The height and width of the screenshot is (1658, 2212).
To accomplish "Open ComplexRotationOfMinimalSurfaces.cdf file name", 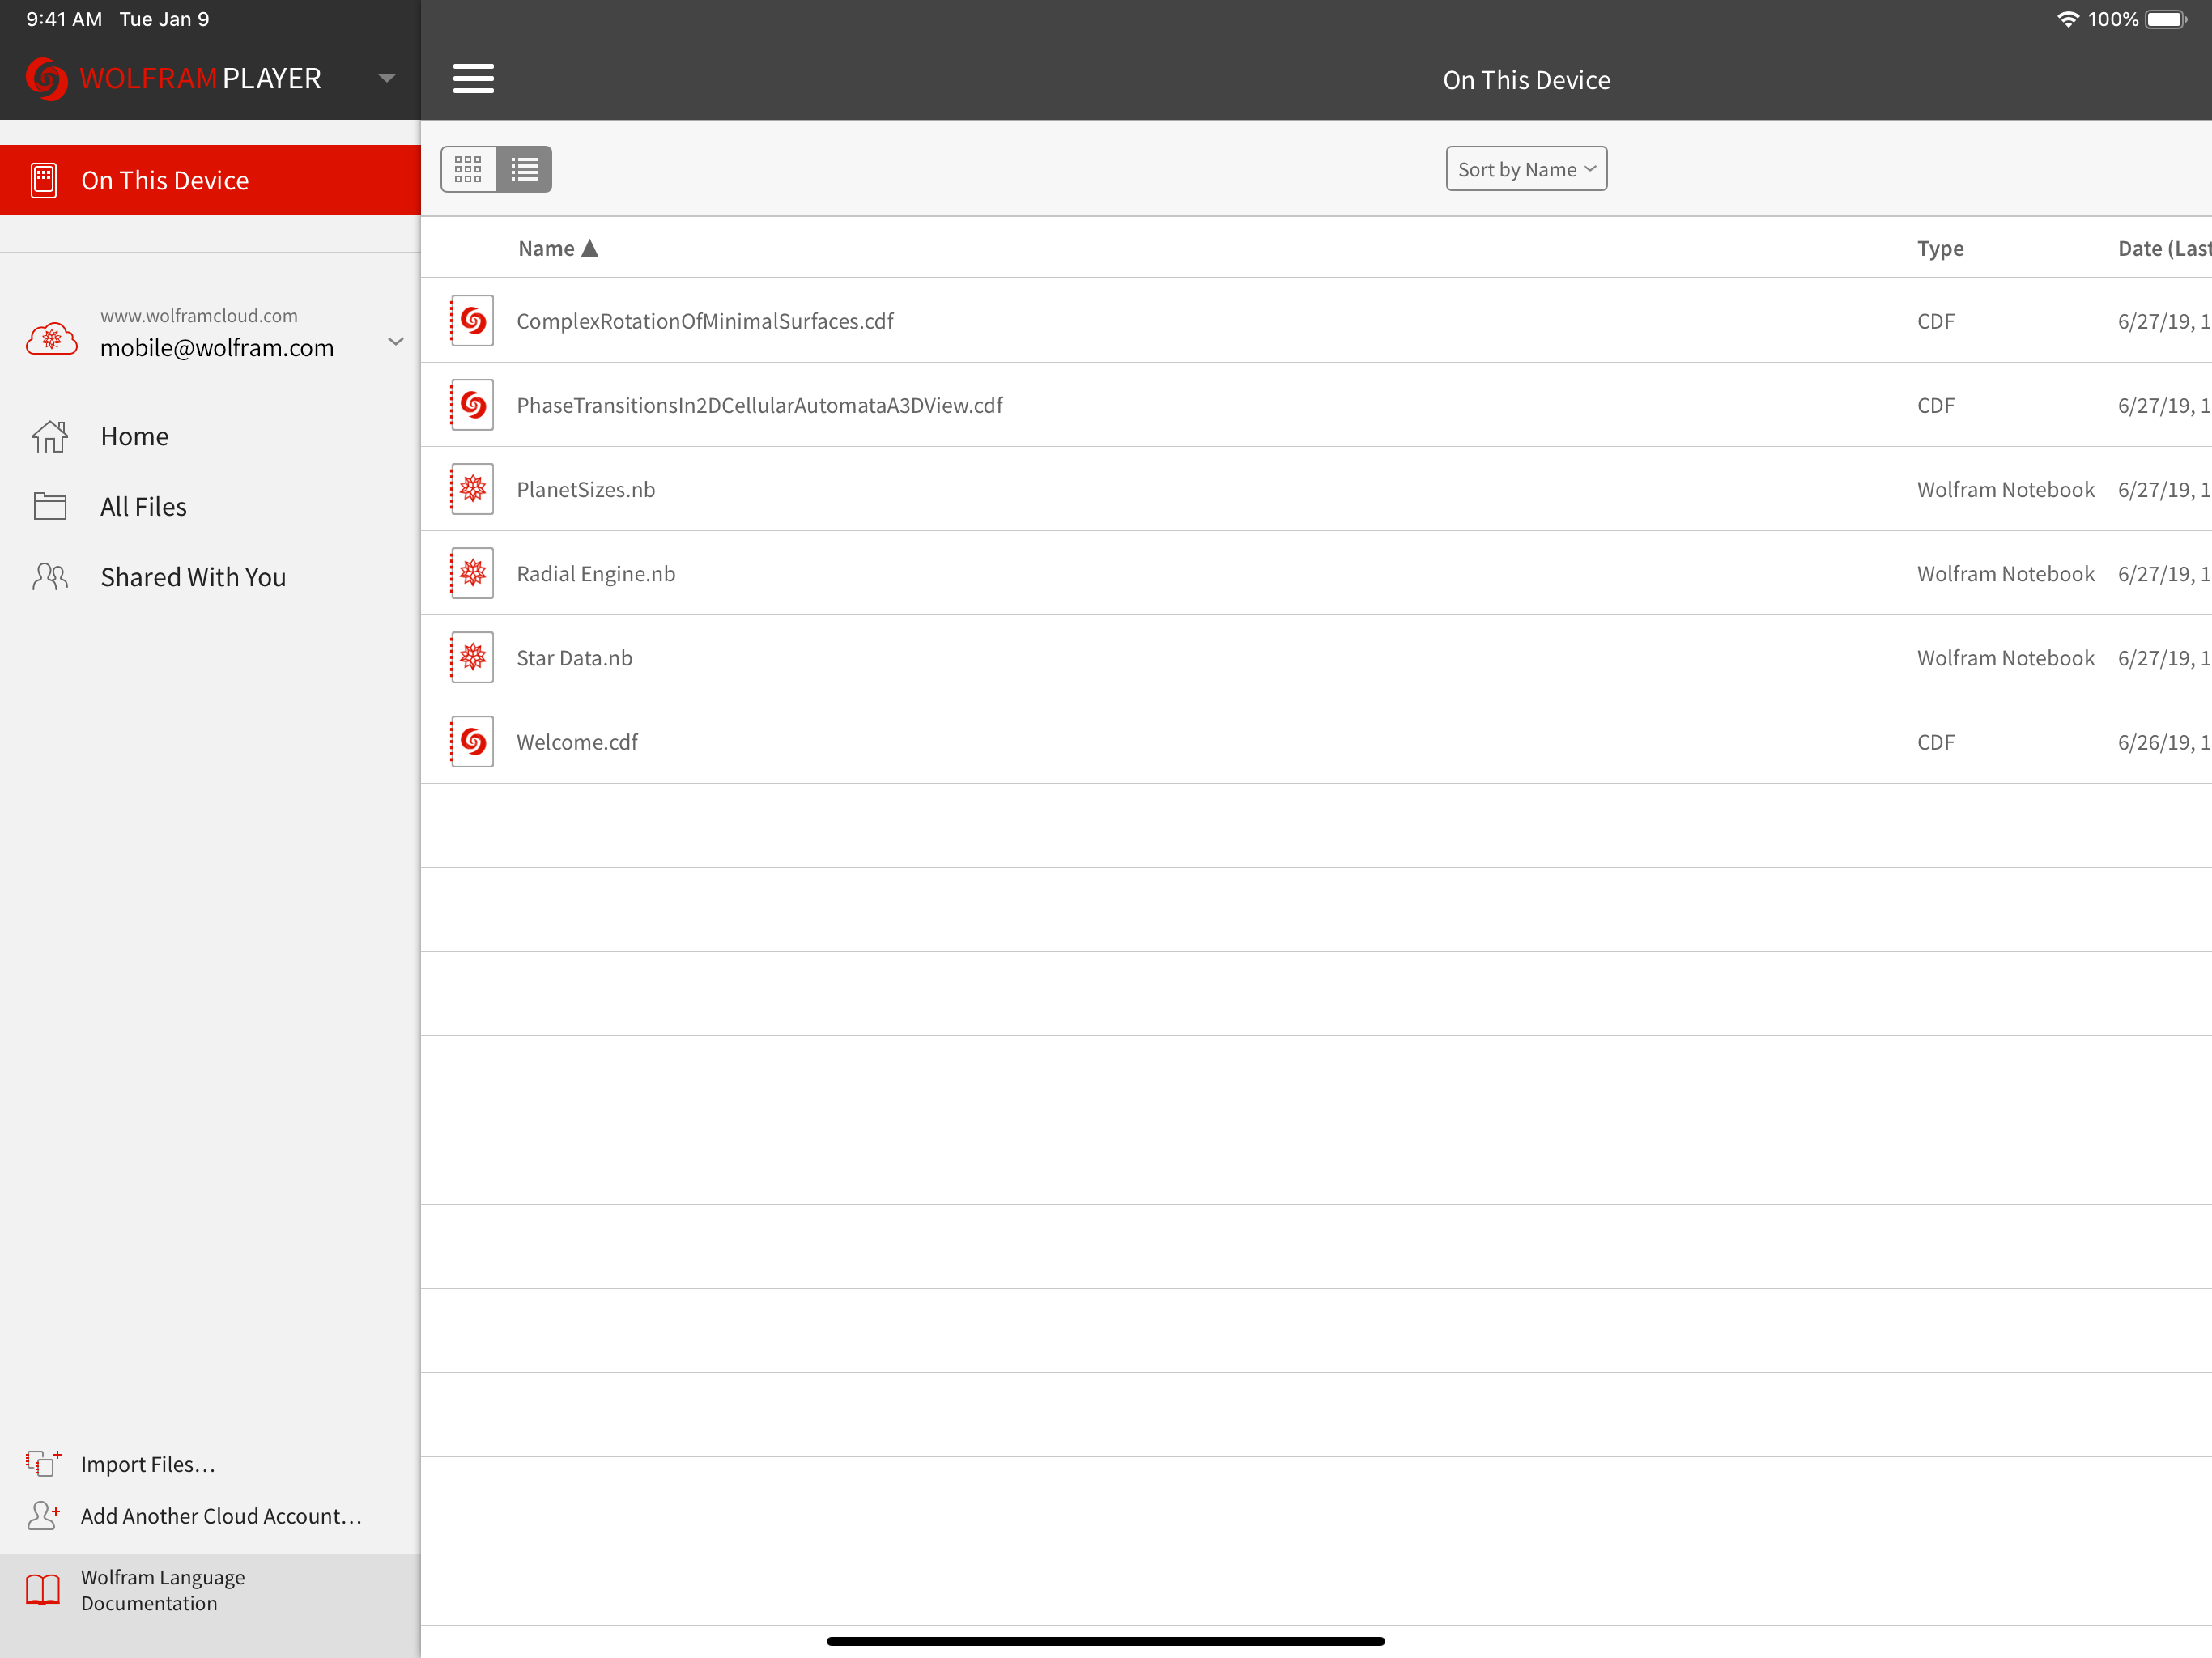I will pos(705,321).
